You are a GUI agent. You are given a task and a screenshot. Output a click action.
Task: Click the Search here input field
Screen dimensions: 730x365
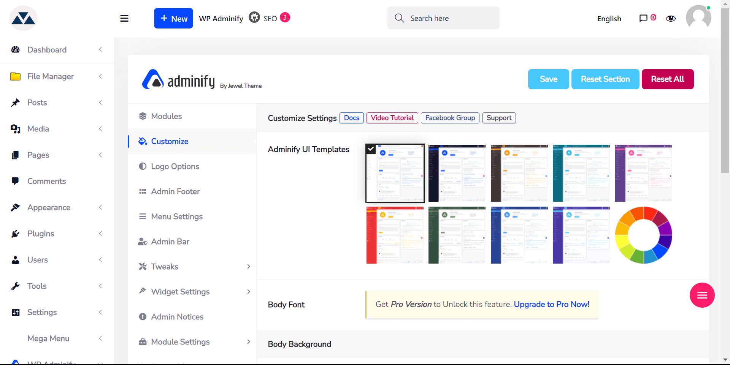443,18
